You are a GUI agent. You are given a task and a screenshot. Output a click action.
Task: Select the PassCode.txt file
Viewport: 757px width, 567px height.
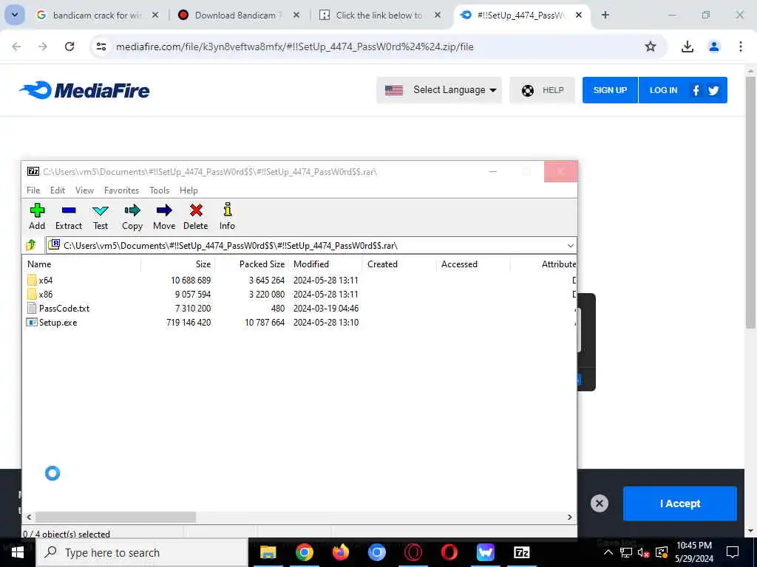click(x=58, y=308)
